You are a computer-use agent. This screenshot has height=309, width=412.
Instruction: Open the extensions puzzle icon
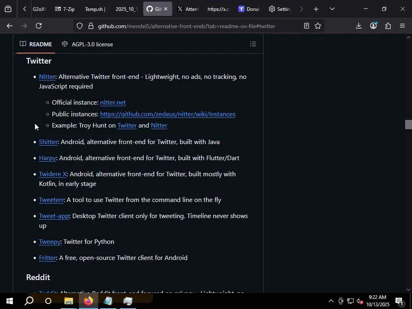coord(388,26)
